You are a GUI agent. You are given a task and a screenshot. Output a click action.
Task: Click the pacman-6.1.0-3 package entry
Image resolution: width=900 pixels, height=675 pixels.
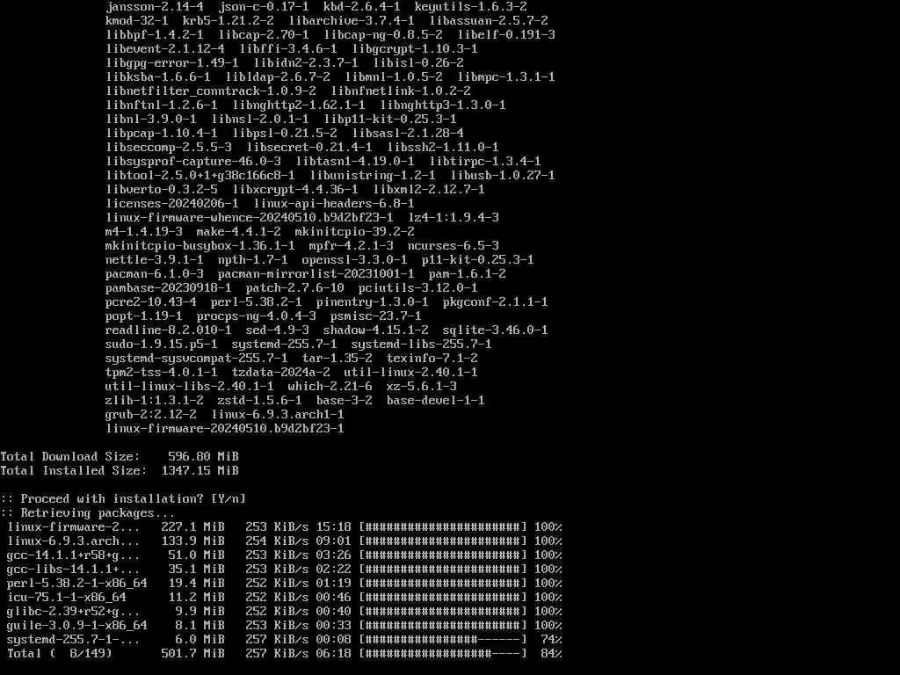(x=155, y=274)
